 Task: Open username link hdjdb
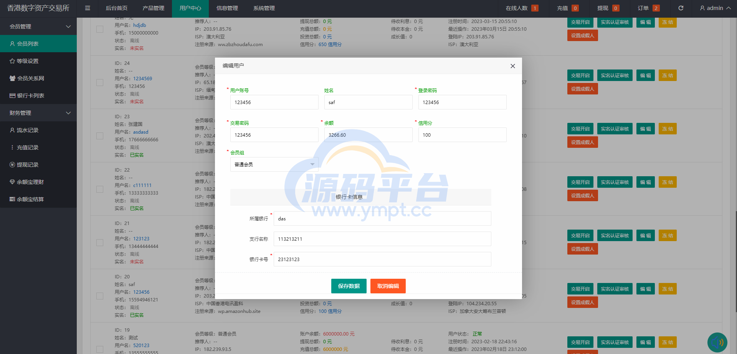pyautogui.click(x=140, y=25)
